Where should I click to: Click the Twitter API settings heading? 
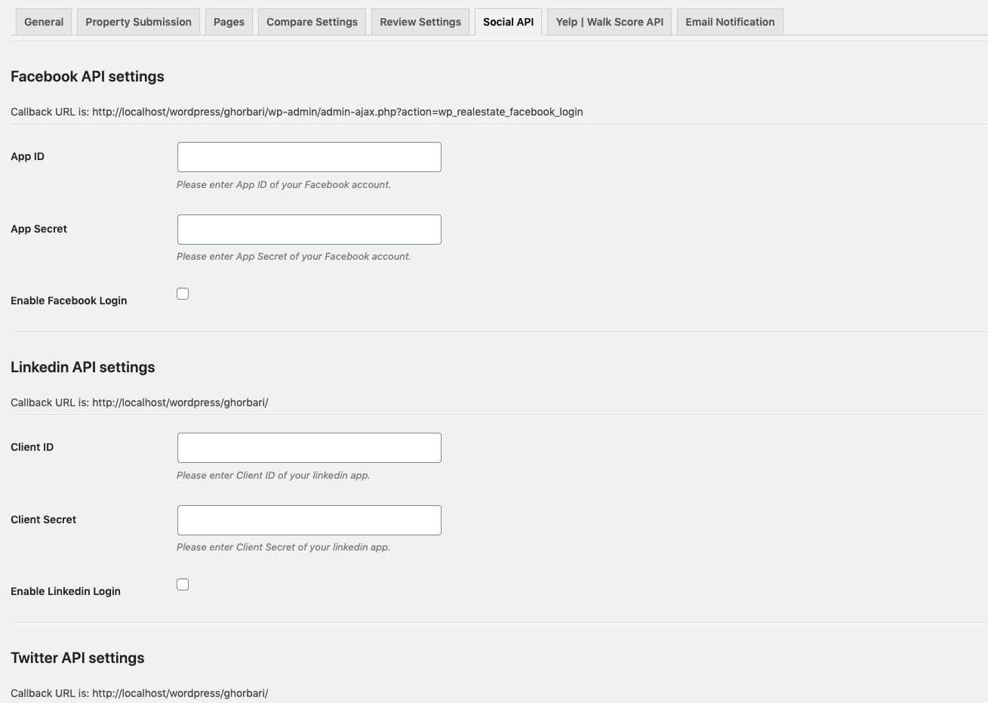pyautogui.click(x=78, y=658)
